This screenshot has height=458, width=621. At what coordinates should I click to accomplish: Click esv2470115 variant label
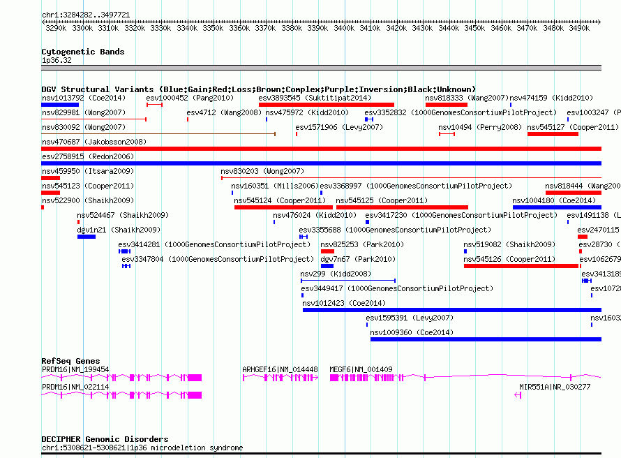coord(599,230)
